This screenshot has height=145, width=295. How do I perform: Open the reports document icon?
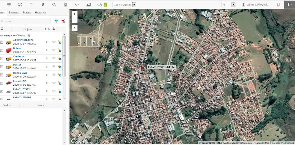click(x=65, y=5)
